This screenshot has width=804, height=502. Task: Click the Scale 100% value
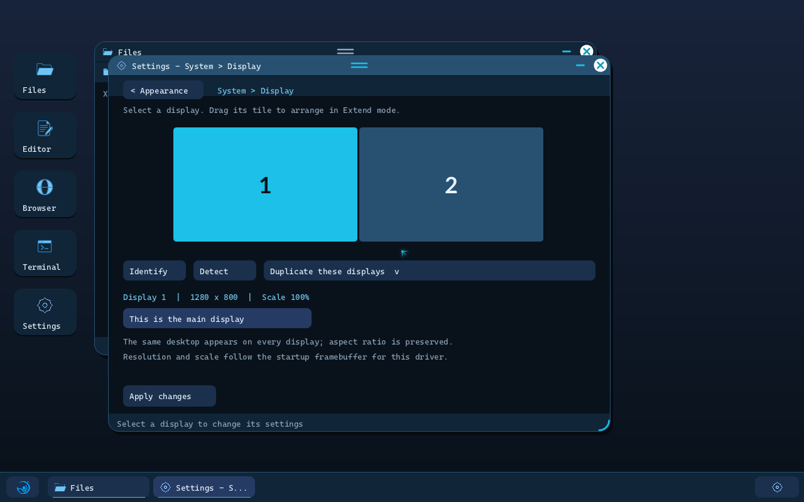286,297
